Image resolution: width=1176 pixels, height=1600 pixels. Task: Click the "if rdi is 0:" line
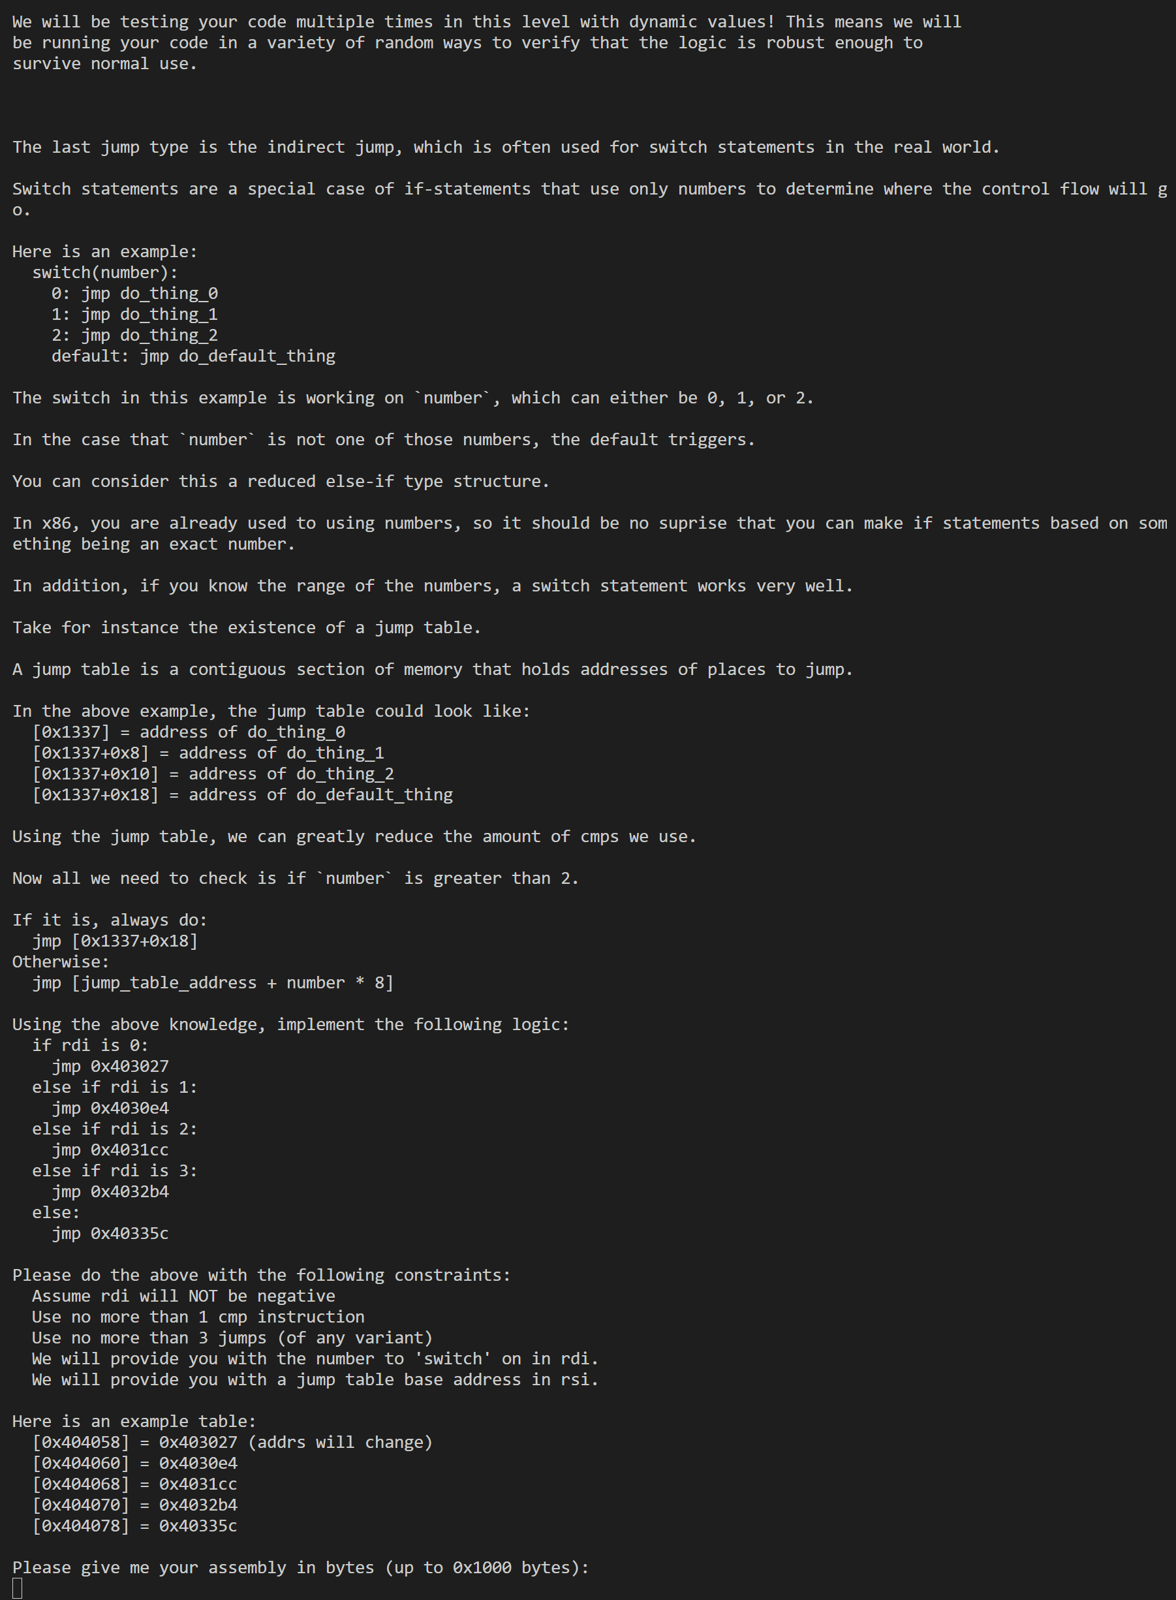89,1045
